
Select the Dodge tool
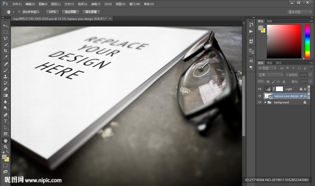6,108
